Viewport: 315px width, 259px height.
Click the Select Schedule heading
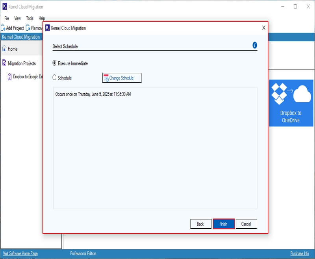coord(65,46)
